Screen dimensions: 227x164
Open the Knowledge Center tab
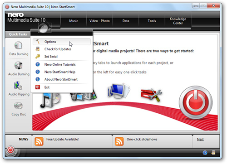[178, 21]
